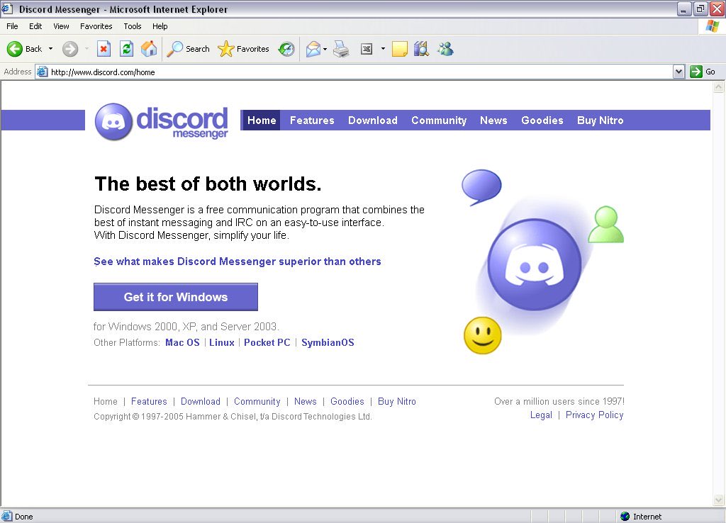Open the Download nav tab
This screenshot has height=523, width=726.
[x=373, y=120]
